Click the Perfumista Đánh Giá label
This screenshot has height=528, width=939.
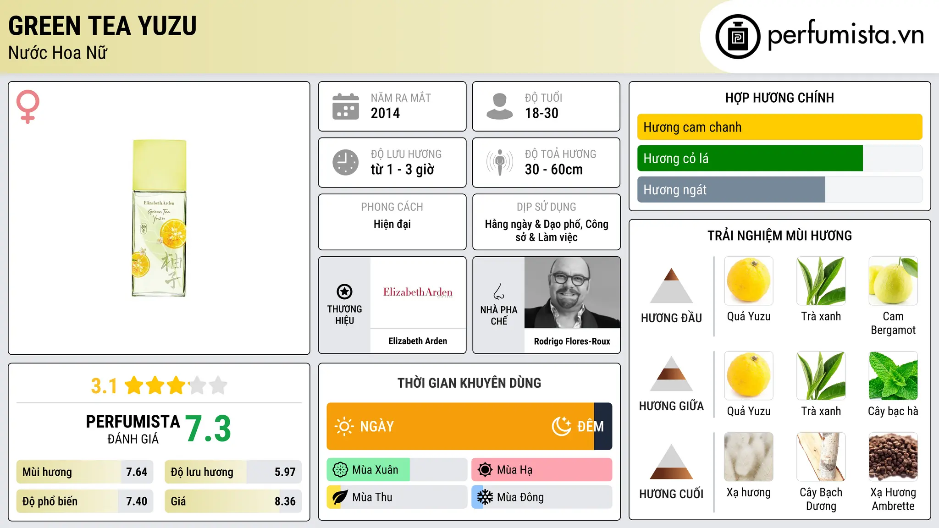133,429
